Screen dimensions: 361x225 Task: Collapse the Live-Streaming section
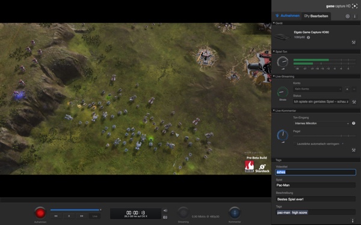[x=274, y=76]
